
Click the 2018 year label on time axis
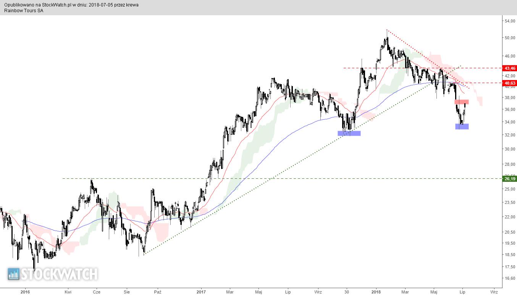tap(376, 292)
